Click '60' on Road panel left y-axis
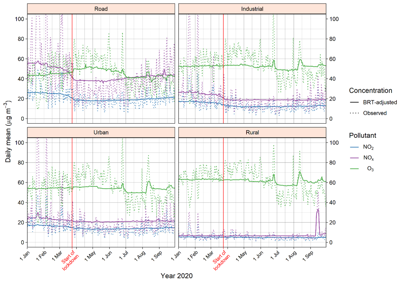 pos(21,59)
